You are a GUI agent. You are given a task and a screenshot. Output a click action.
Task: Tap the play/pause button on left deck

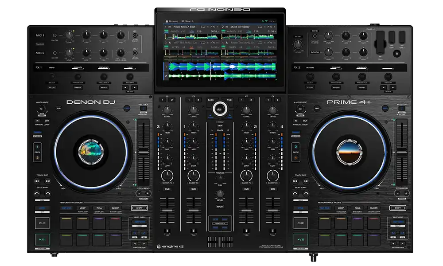click(43, 239)
